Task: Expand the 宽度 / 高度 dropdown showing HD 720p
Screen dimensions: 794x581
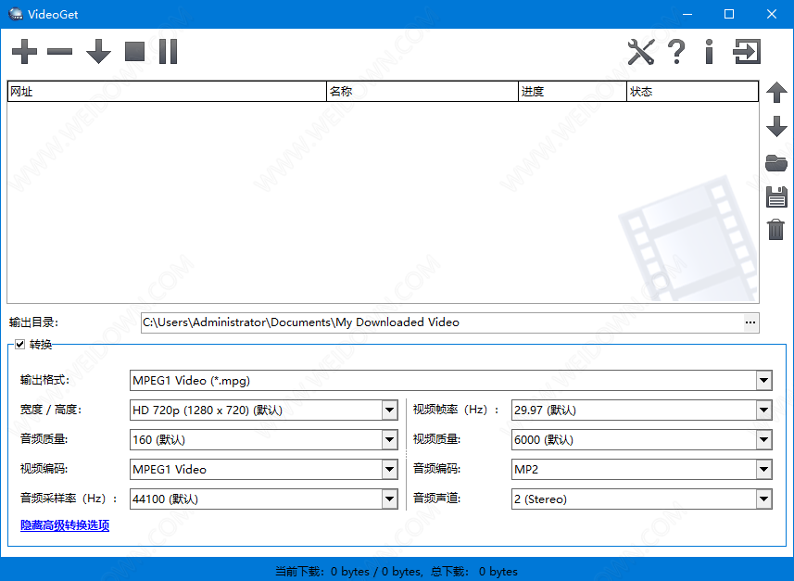Action: click(263, 410)
